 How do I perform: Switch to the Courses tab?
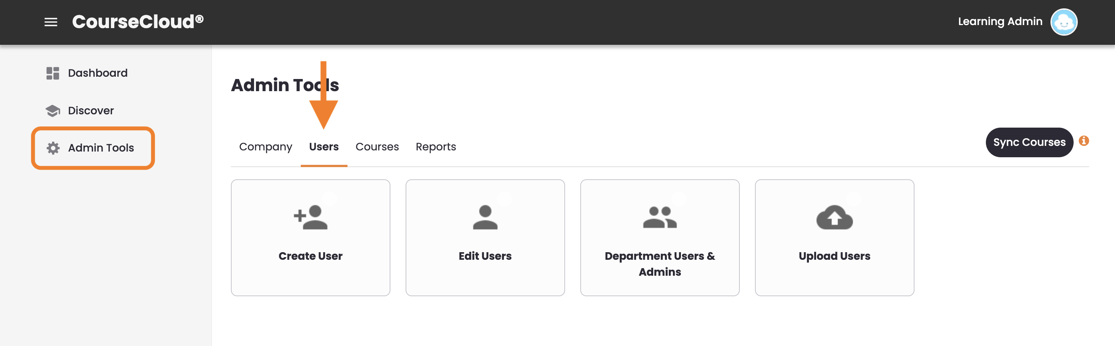pos(377,147)
